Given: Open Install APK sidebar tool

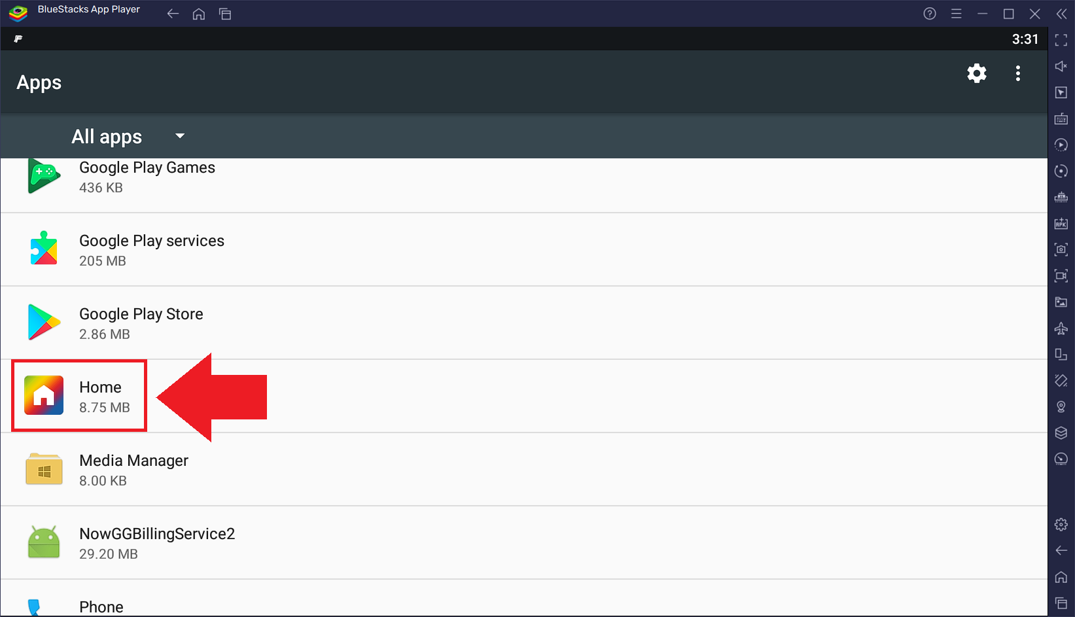Looking at the screenshot, I should 1061,224.
